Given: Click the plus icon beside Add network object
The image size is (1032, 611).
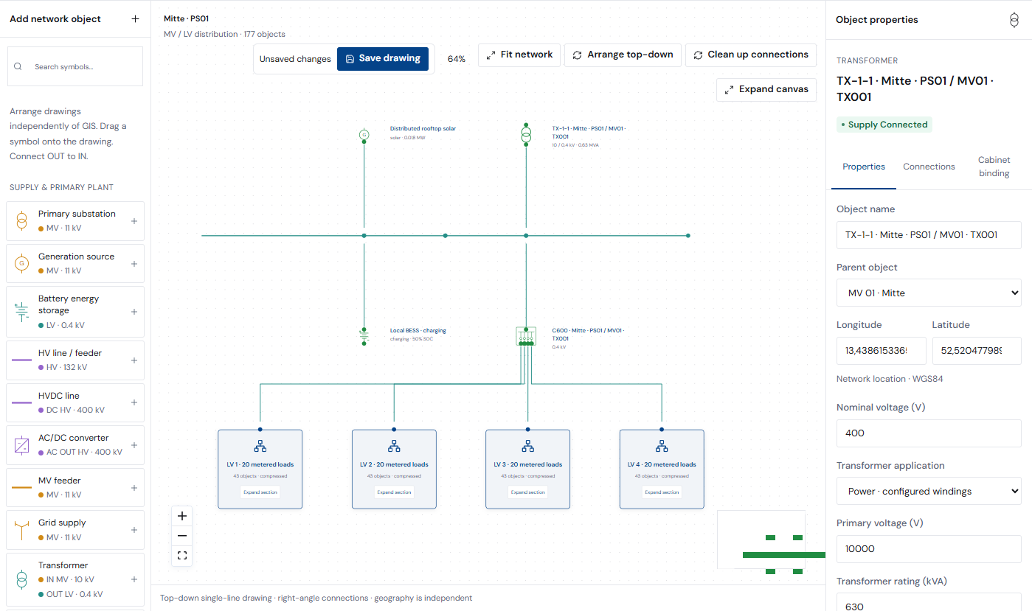Looking at the screenshot, I should [x=135, y=19].
